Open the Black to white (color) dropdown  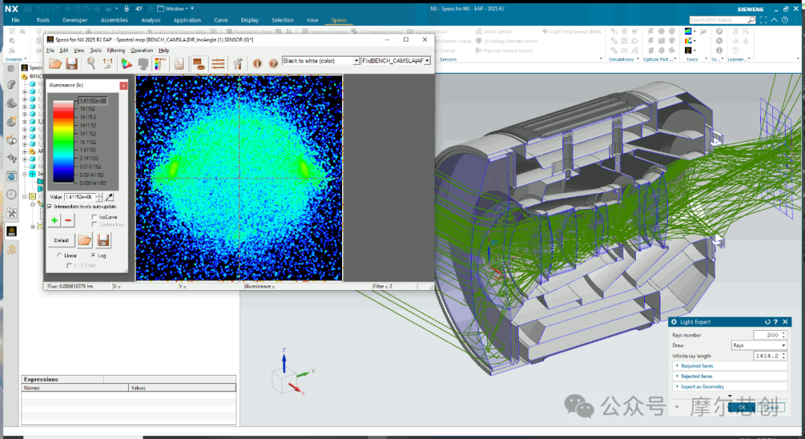[x=321, y=60]
